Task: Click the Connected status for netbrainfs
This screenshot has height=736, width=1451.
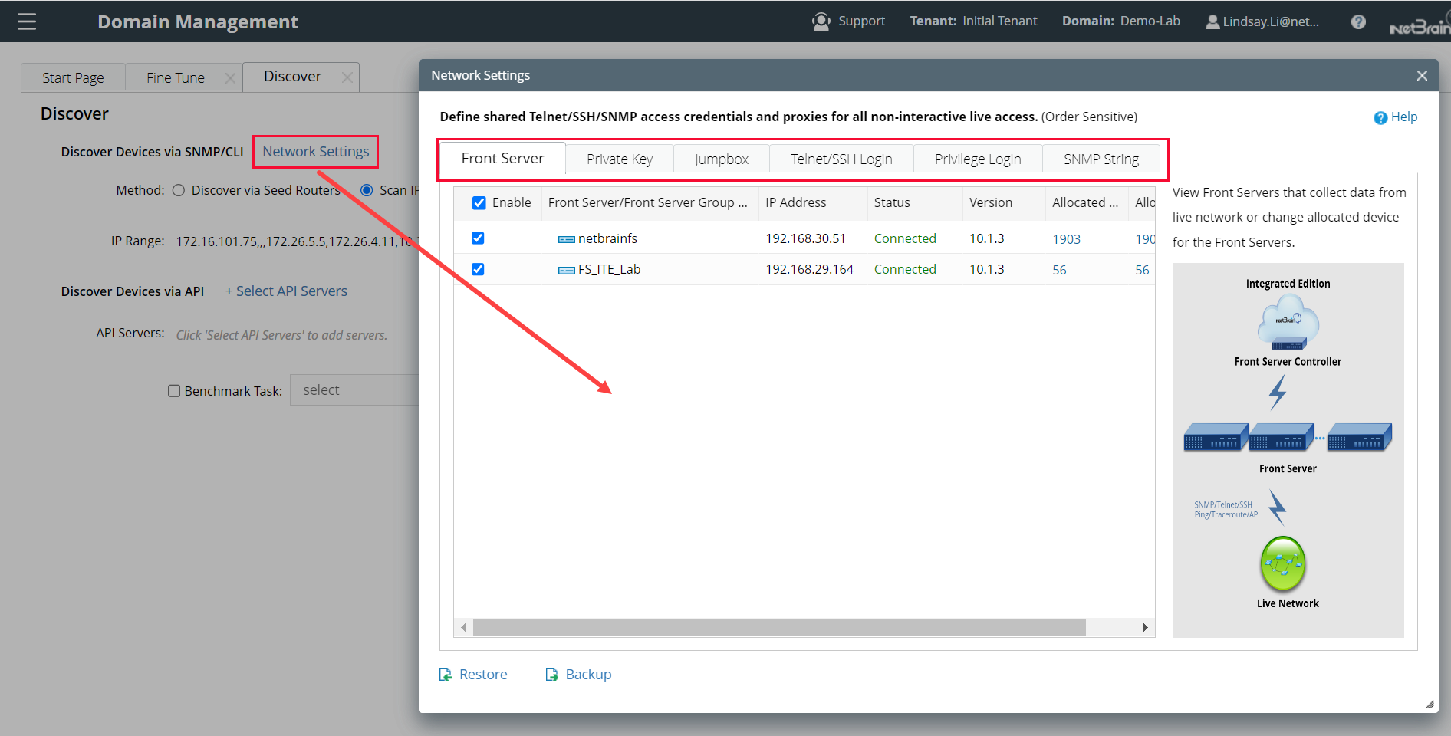Action: [x=905, y=238]
